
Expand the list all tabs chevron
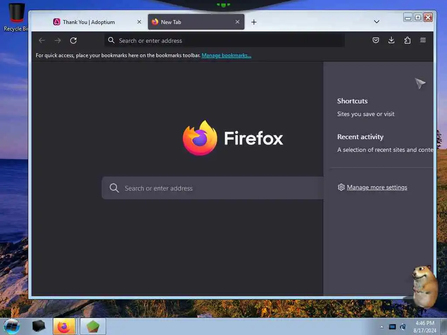tap(377, 22)
